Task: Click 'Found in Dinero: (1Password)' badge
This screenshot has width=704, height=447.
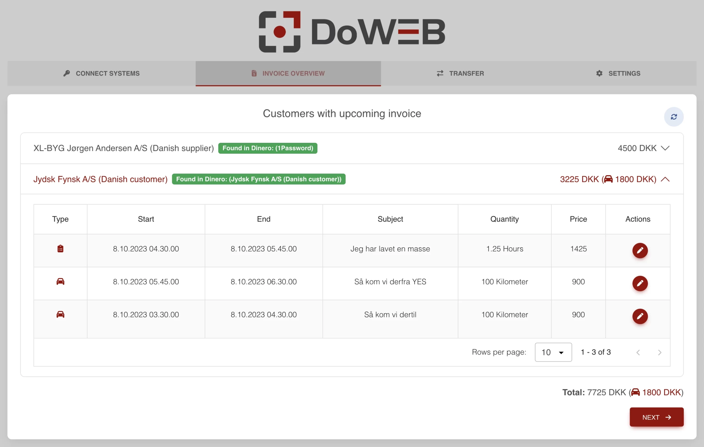Action: pyautogui.click(x=268, y=148)
